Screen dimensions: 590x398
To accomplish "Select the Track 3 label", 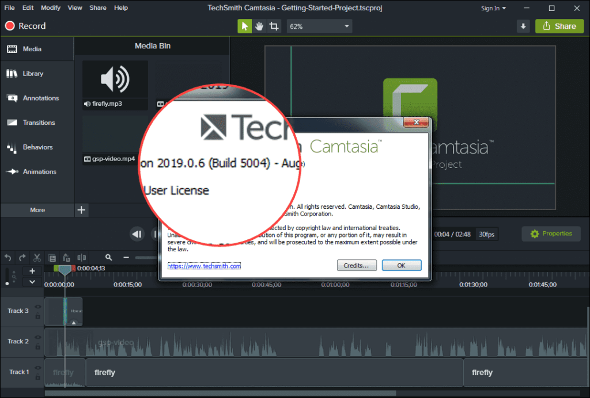I will 18,311.
